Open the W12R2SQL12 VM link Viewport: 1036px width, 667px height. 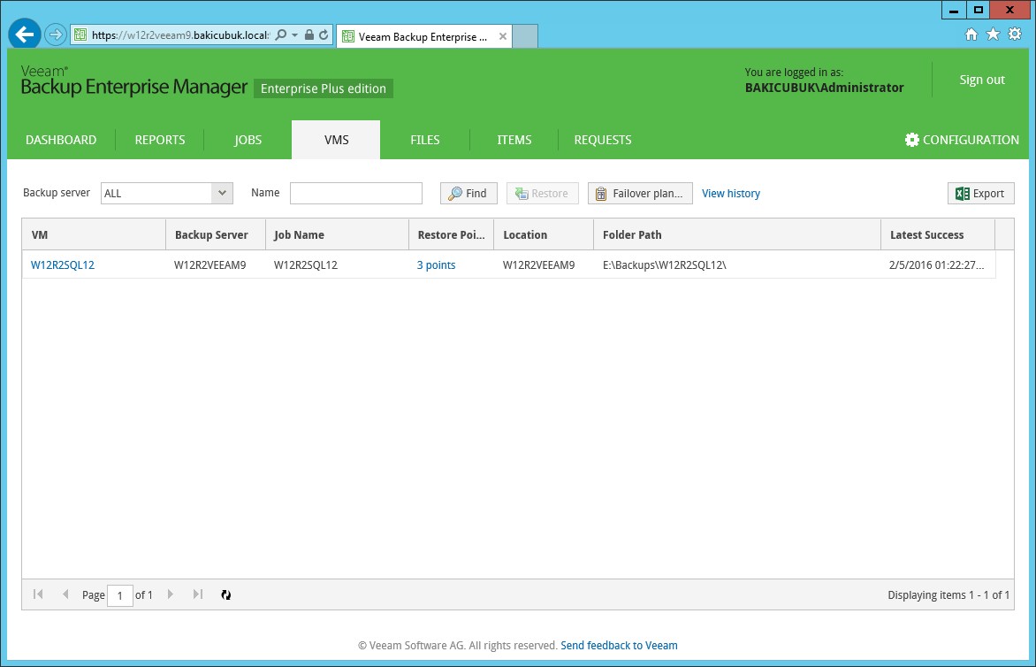(63, 265)
